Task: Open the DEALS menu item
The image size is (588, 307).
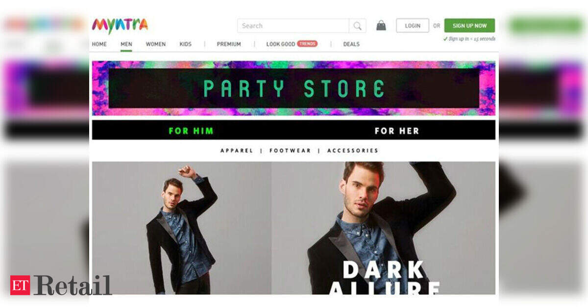Action: (x=351, y=44)
